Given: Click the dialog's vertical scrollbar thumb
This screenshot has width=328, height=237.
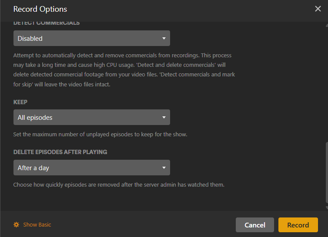Looking at the screenshot, I should (326, 174).
